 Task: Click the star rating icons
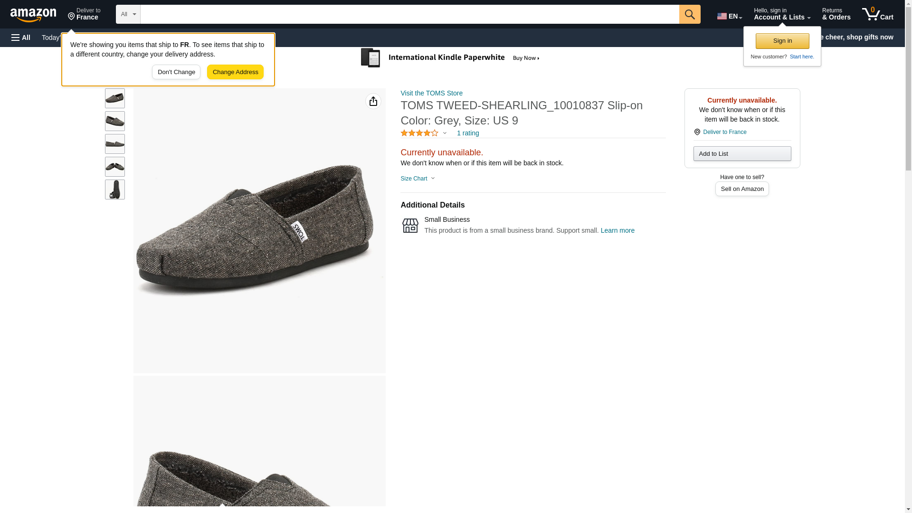click(x=419, y=133)
